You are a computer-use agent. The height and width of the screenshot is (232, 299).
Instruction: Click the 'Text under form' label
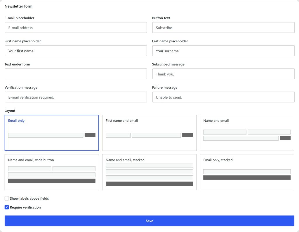tap(17, 64)
